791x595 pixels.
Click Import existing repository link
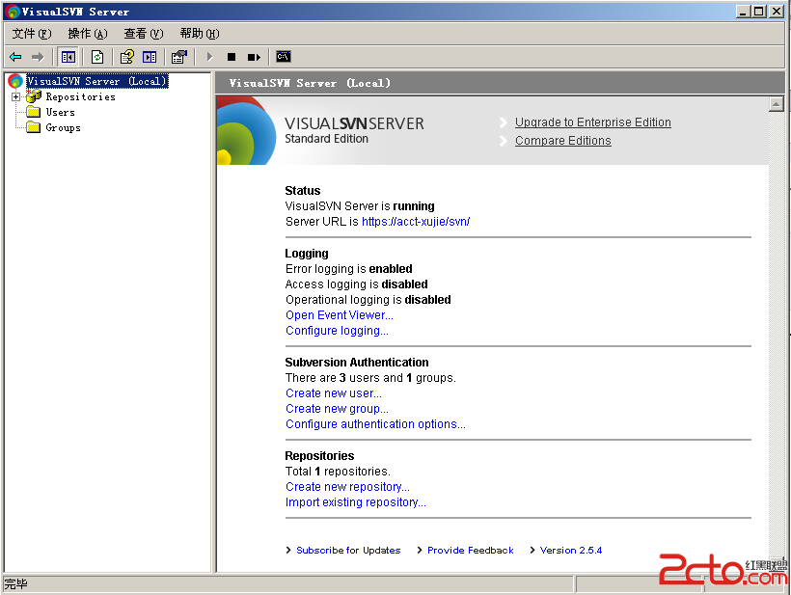point(356,502)
